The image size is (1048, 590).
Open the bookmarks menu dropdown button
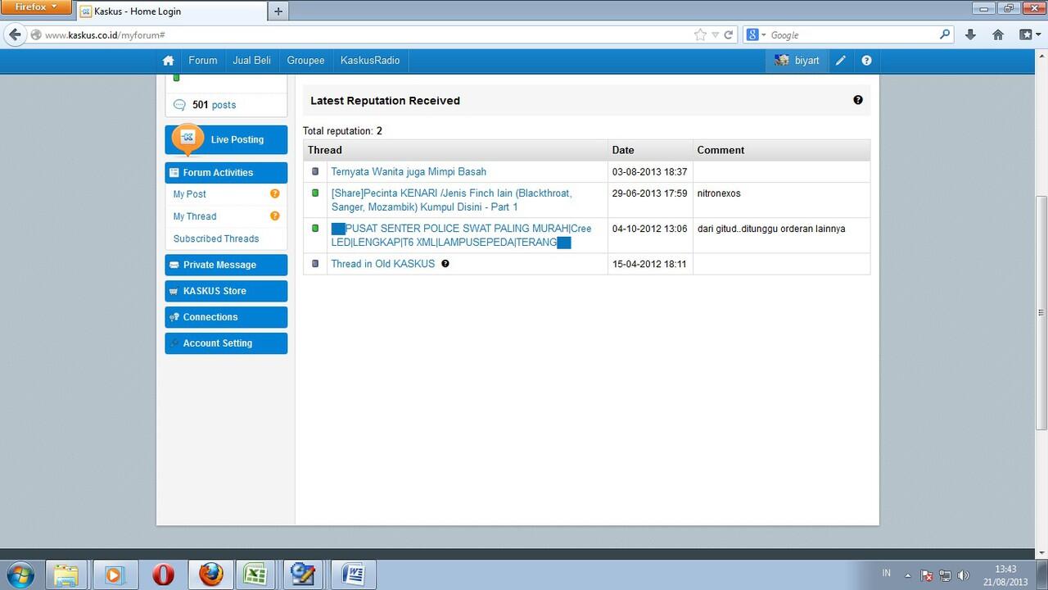click(x=1028, y=35)
